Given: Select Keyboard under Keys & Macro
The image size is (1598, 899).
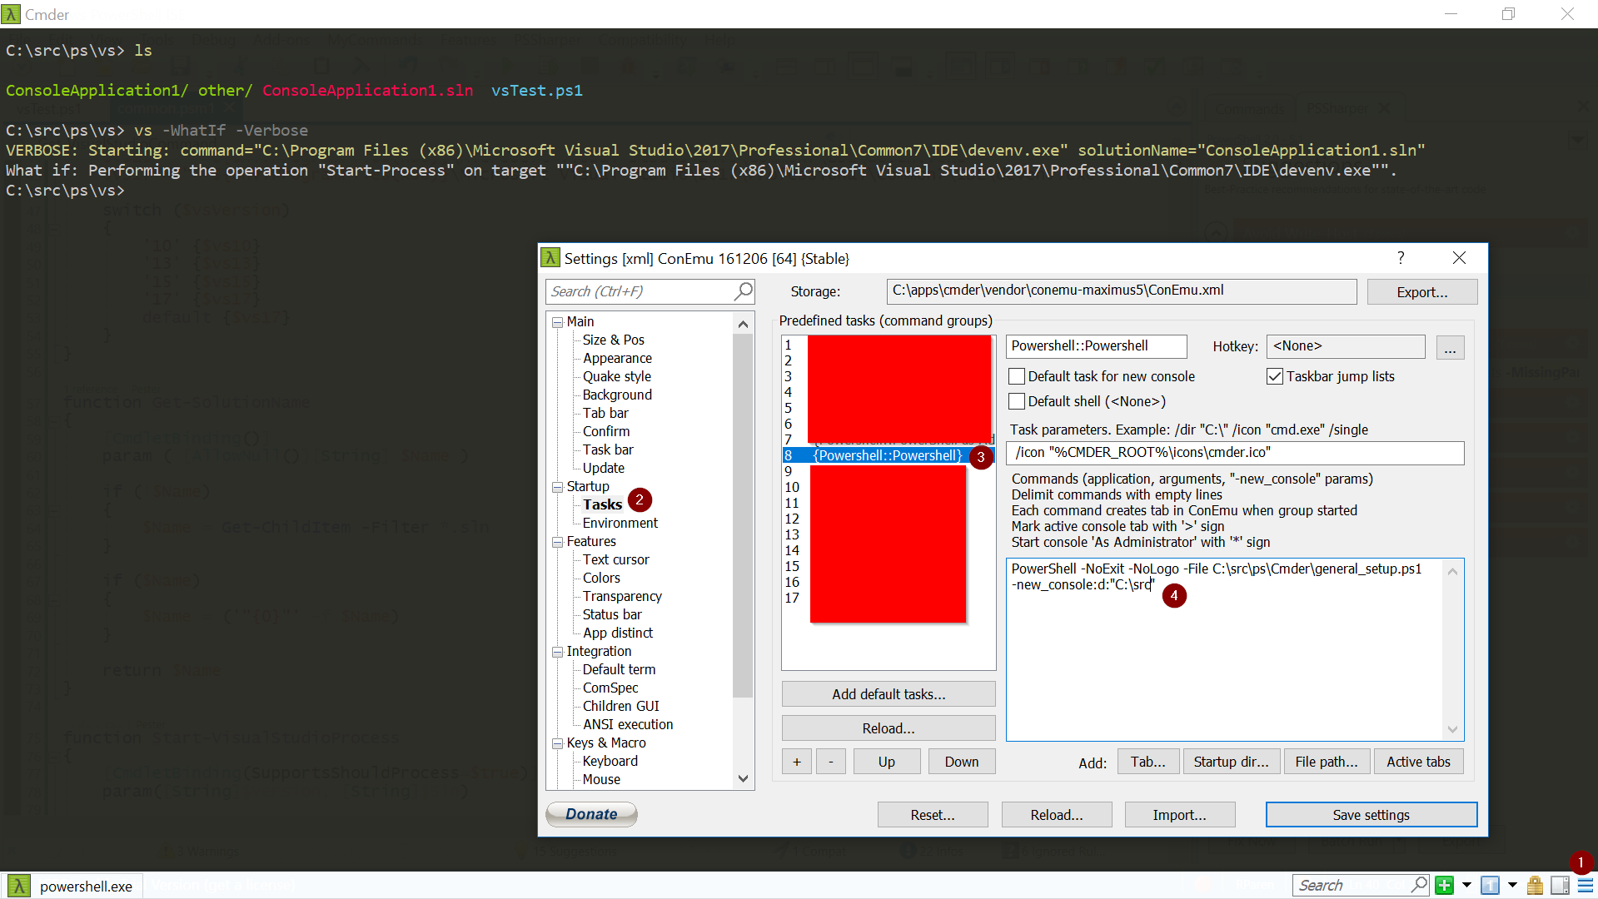Looking at the screenshot, I should [x=610, y=761].
